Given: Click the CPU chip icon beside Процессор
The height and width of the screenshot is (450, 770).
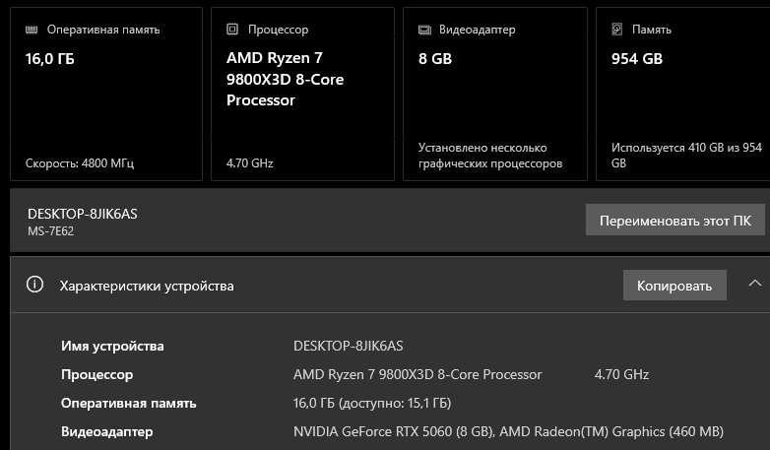Looking at the screenshot, I should pos(232,30).
